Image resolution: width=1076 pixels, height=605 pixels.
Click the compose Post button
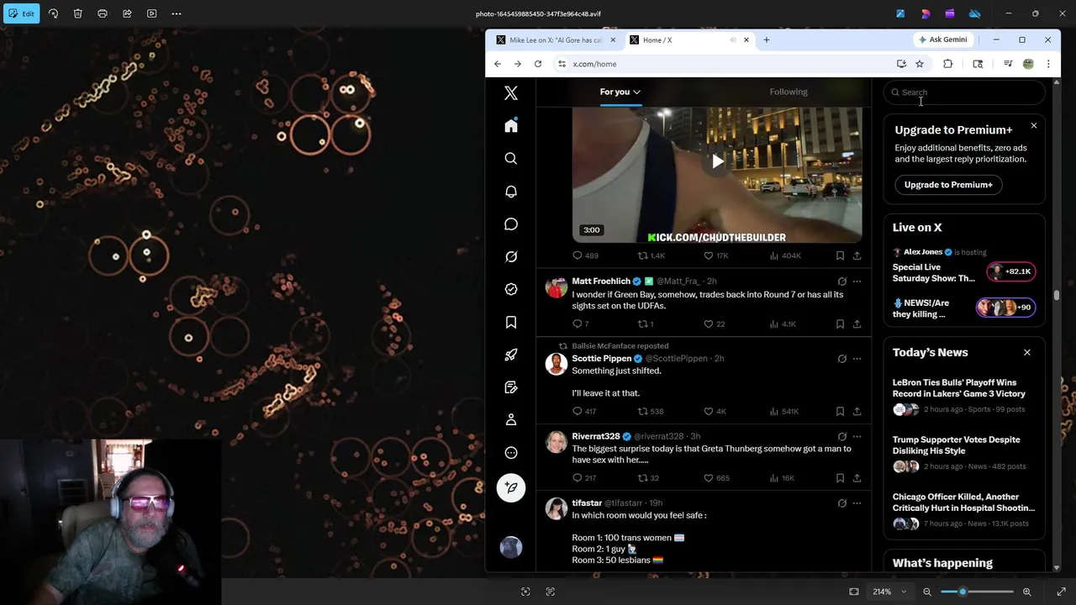pyautogui.click(x=511, y=488)
